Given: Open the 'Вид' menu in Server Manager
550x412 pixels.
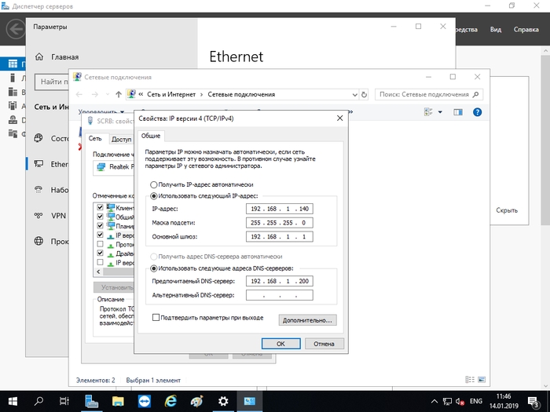Looking at the screenshot, I should (496, 30).
